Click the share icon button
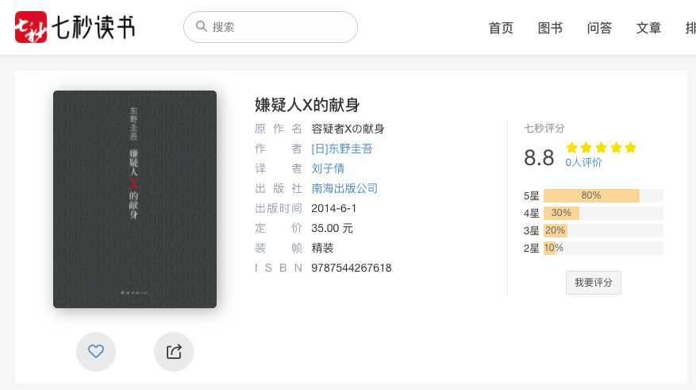This screenshot has height=390, width=696. [174, 351]
